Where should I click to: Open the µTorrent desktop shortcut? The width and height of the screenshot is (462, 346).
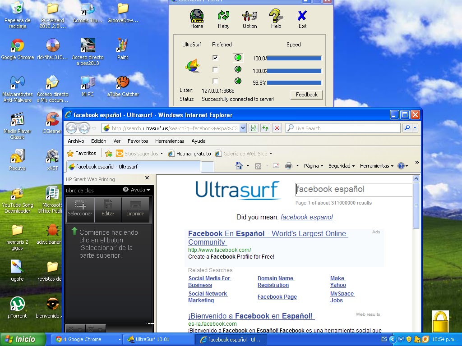18,307
